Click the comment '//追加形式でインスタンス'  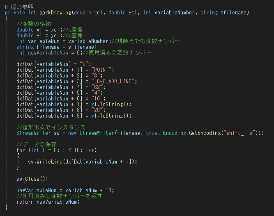tap(51, 127)
